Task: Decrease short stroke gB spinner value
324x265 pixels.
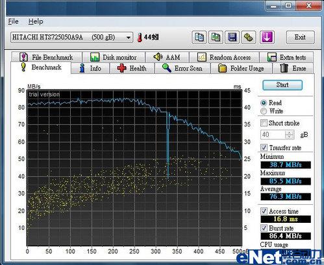Action: [x=290, y=137]
